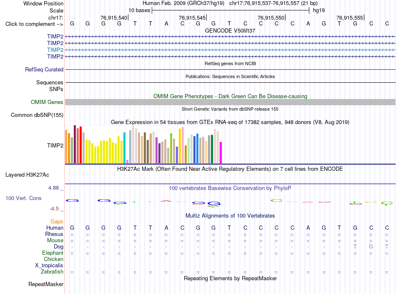Click the dark maroon bar in GTEx chart

point(75,144)
